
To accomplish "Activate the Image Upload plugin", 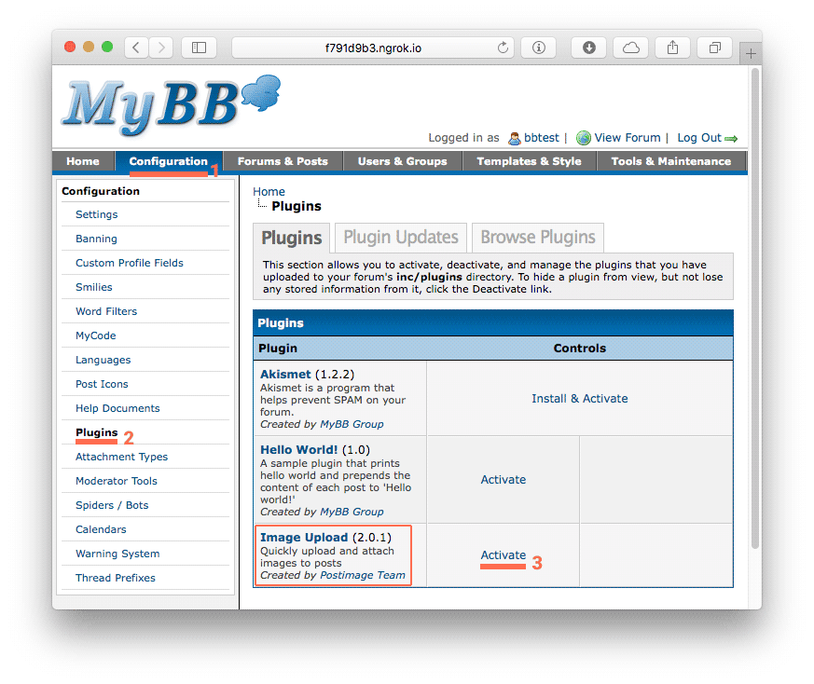I will point(502,555).
